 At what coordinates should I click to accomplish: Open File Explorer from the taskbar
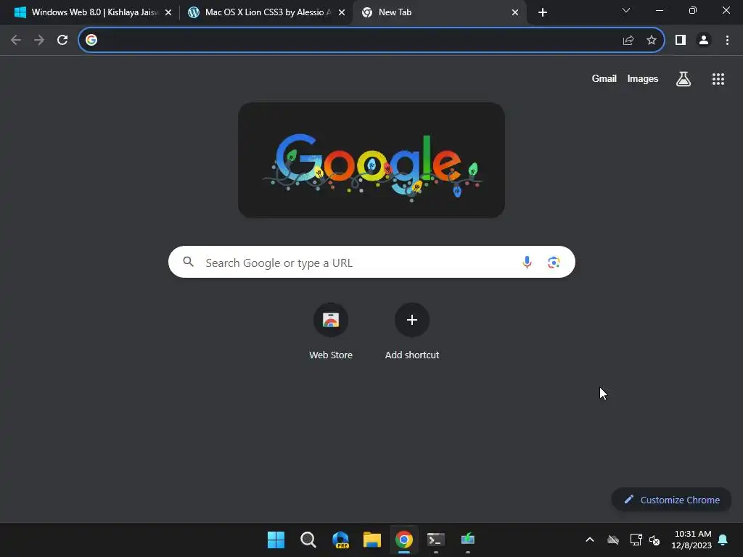(x=372, y=540)
